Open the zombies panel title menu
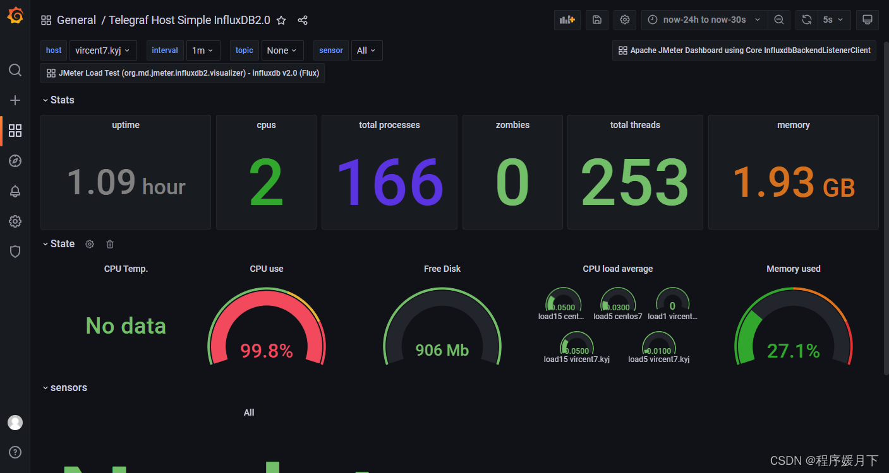This screenshot has height=473, width=889. (x=512, y=125)
